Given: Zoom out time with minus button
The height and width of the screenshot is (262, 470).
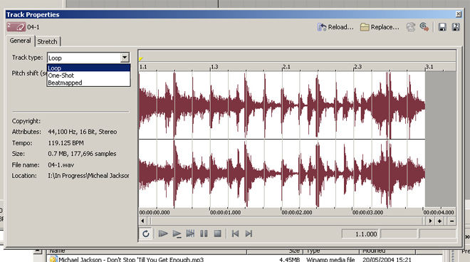Looking at the screenshot, I should point(451,221).
